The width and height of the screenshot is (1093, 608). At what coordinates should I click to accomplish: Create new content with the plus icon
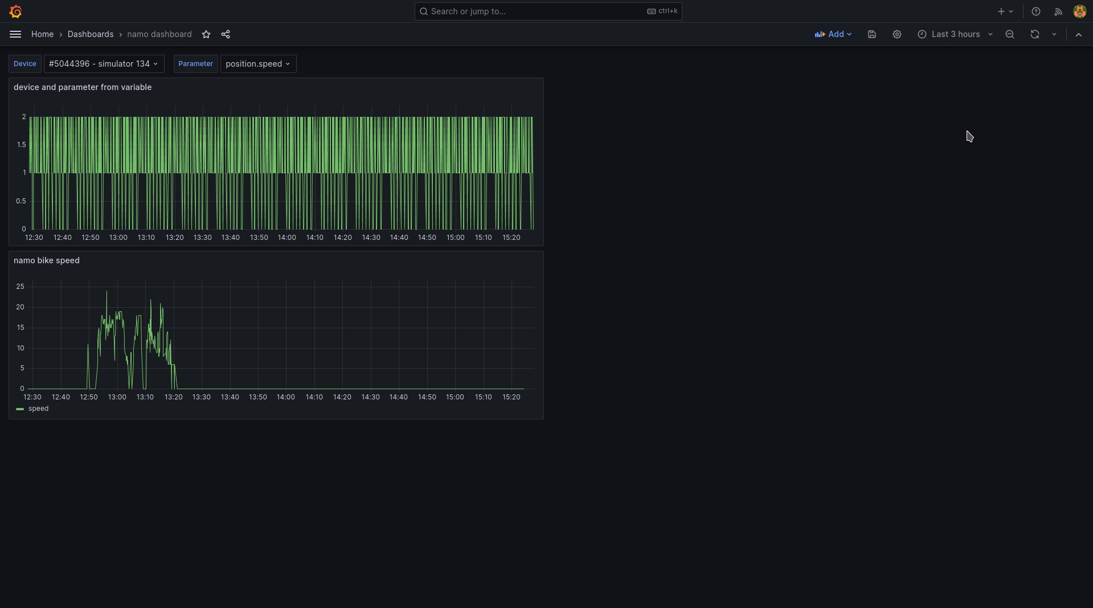1001,11
